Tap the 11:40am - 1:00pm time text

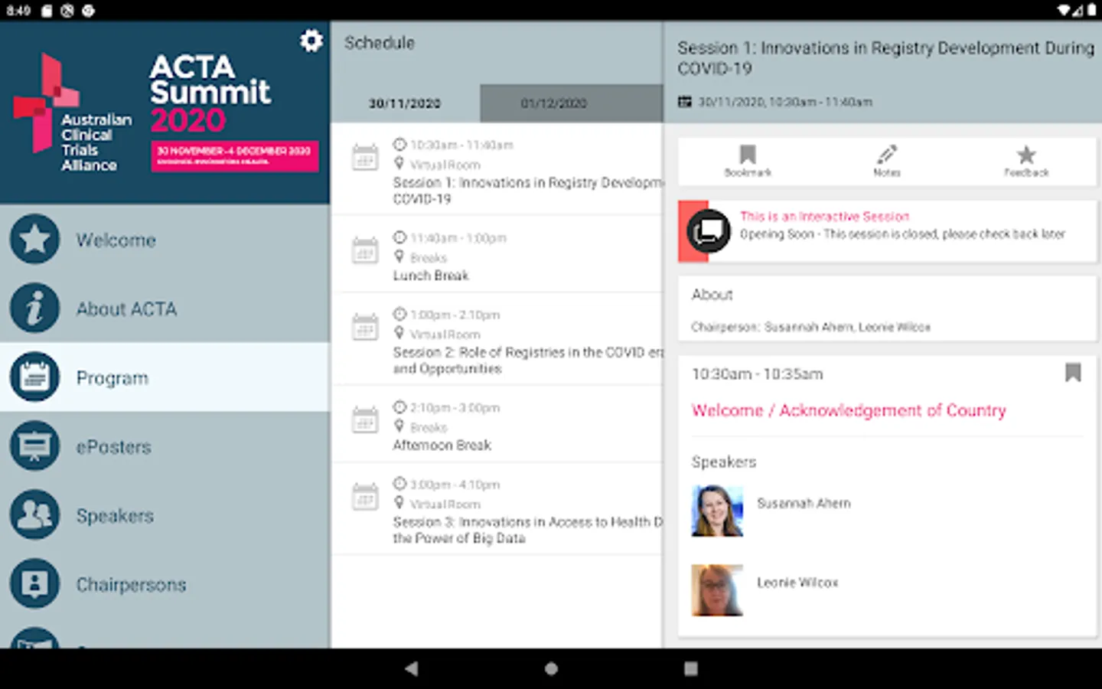458,238
